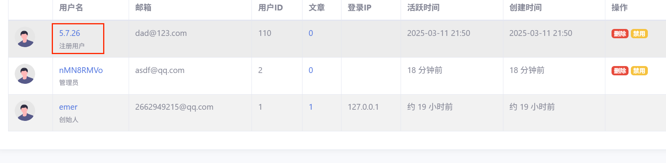Click the avatar of user 5.7.26
Screen dimensions: 666x163
25,37
